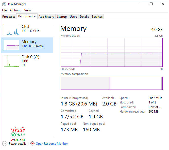Maximize the Task Manager window
The image size is (169, 150).
coord(151,4)
